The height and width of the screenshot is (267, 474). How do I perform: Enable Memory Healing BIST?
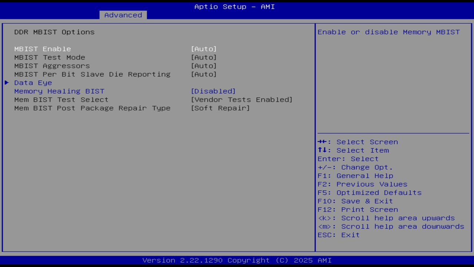[x=59, y=91]
